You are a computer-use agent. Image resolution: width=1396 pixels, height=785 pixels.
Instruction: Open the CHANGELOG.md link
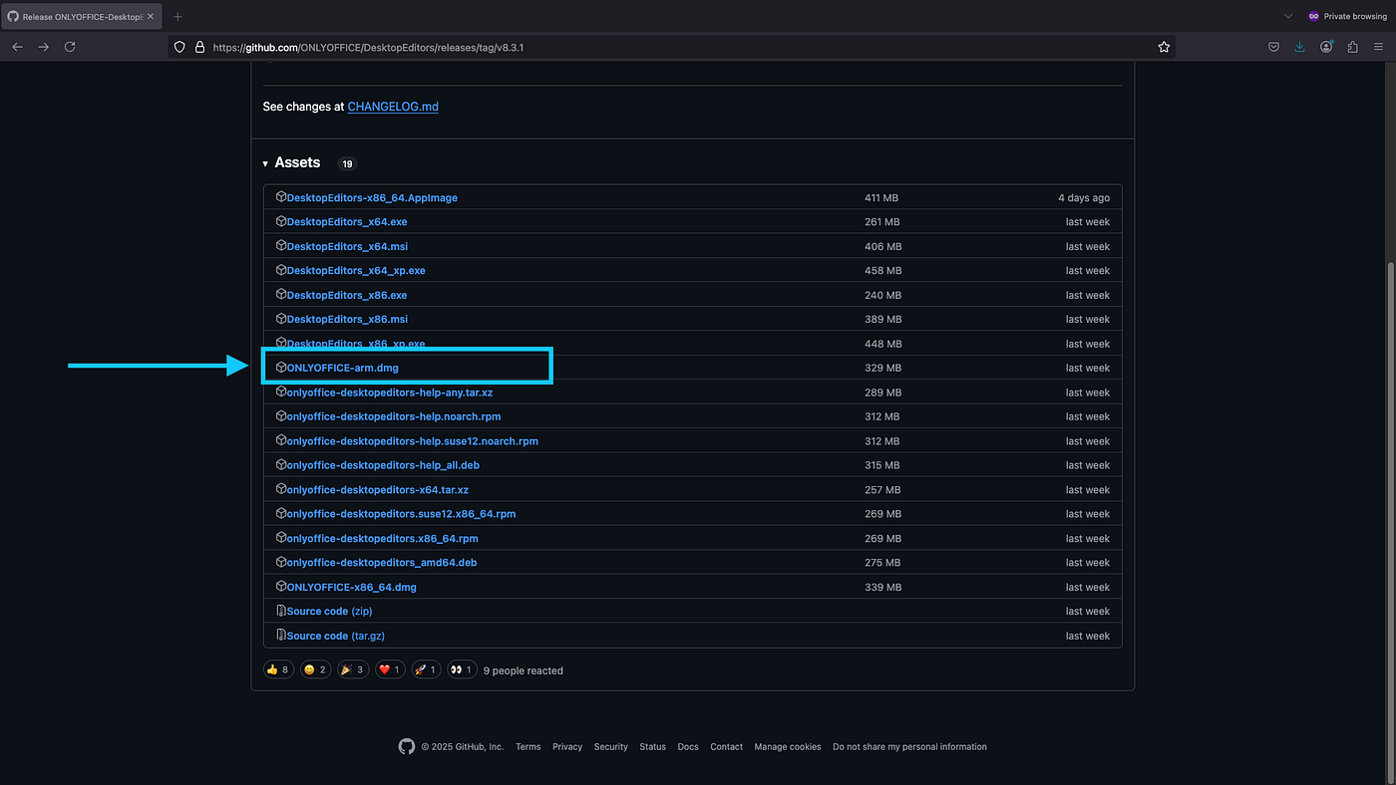pyautogui.click(x=393, y=107)
